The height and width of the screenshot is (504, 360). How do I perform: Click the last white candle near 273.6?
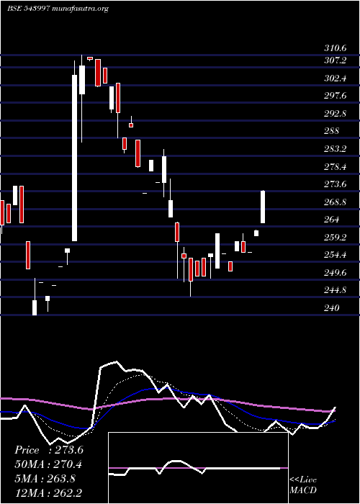click(263, 207)
